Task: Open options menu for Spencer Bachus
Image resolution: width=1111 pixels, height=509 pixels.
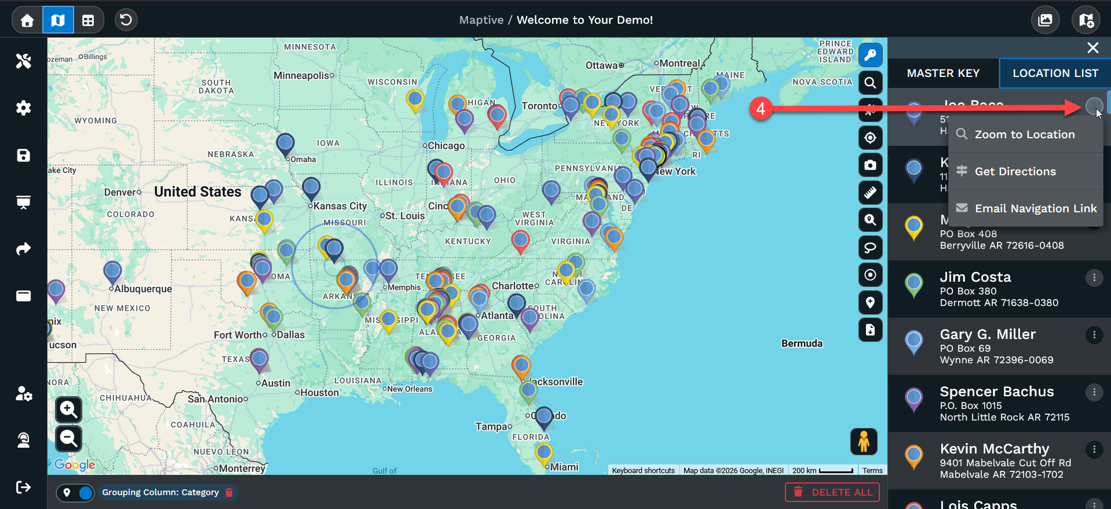Action: 1094,392
